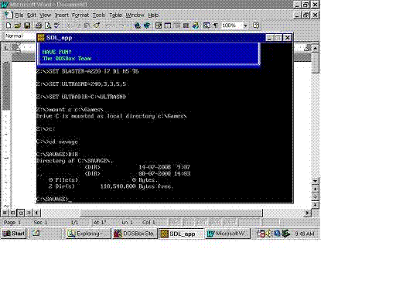This screenshot has width=396, height=297.
Task: Click vertical scrollbar up arrow in Word
Action: [315, 48]
